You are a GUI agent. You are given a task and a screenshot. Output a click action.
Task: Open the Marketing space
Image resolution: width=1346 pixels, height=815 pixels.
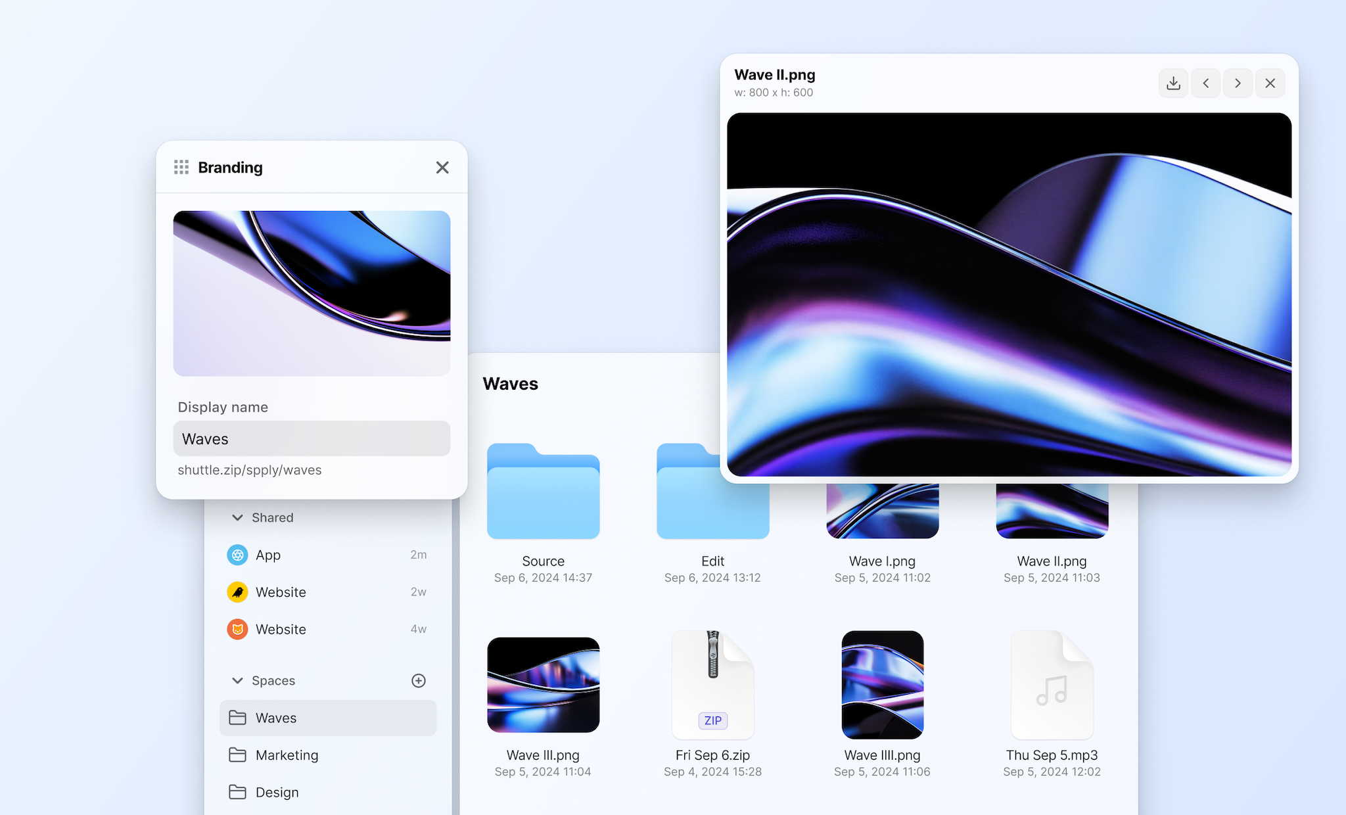click(x=287, y=755)
